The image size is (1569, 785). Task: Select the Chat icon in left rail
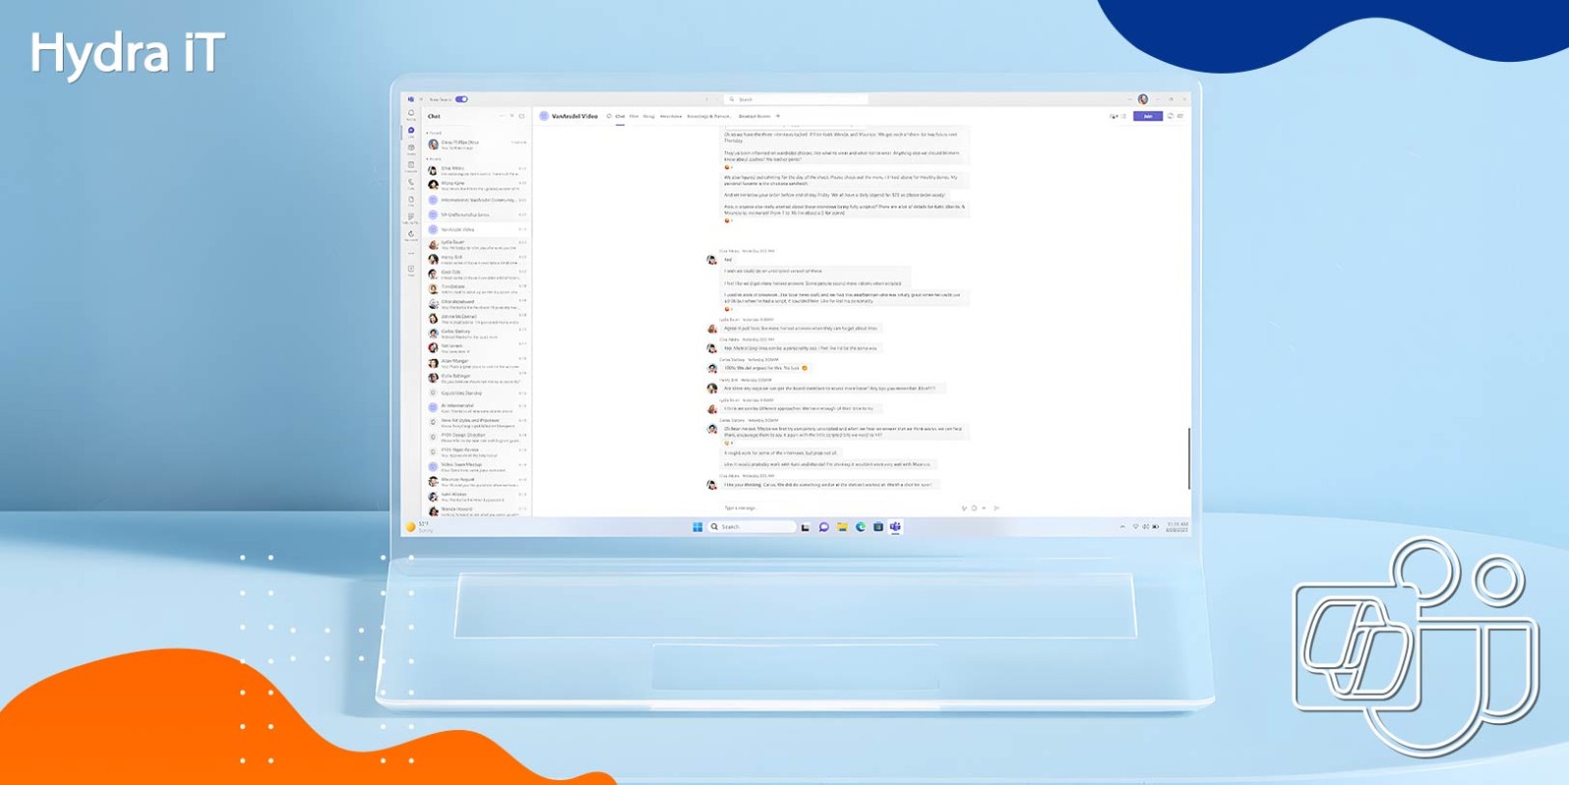tap(411, 131)
